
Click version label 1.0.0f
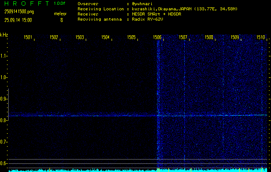click(x=59, y=3)
